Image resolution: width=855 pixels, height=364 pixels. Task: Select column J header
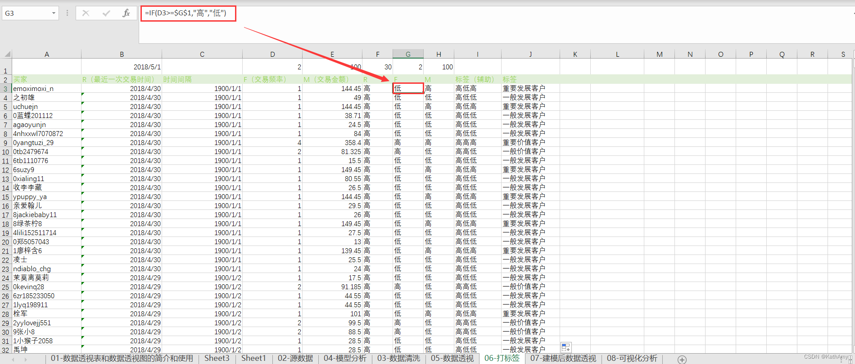530,54
